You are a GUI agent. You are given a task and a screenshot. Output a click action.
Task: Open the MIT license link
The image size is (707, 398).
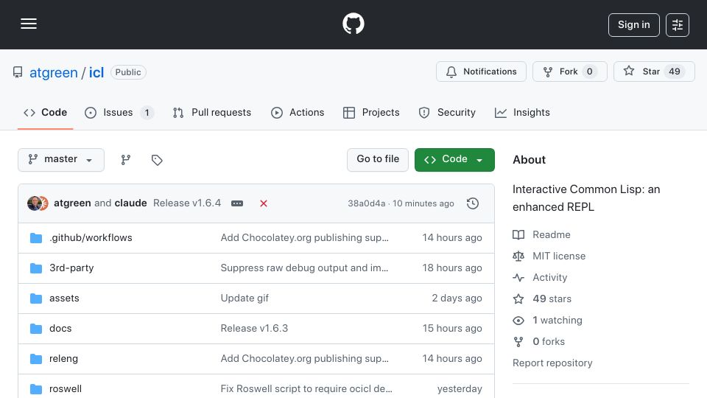coord(549,256)
